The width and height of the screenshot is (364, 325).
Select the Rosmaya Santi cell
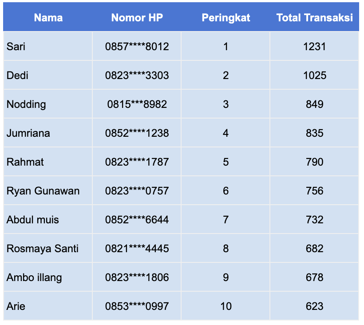click(x=48, y=248)
